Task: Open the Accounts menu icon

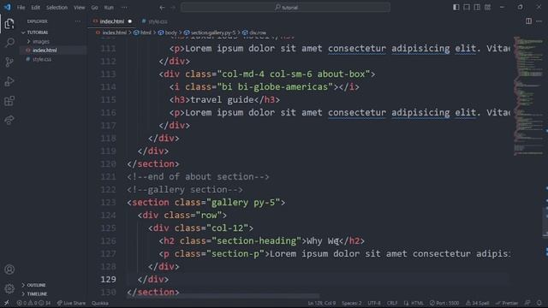Action: 9,269
